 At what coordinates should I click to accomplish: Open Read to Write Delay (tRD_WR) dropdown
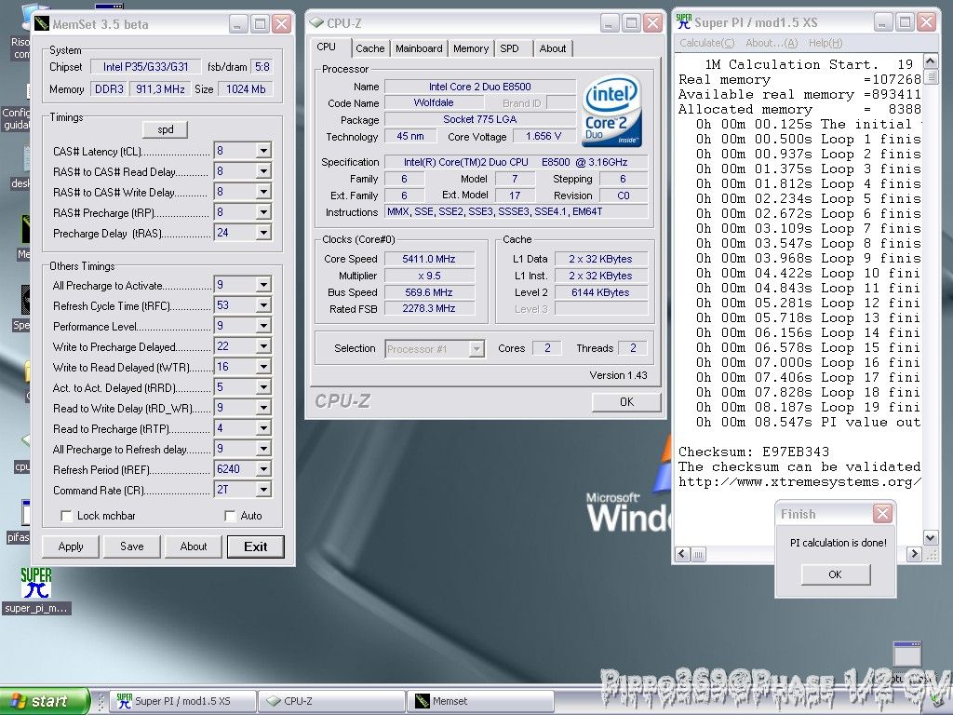[263, 408]
